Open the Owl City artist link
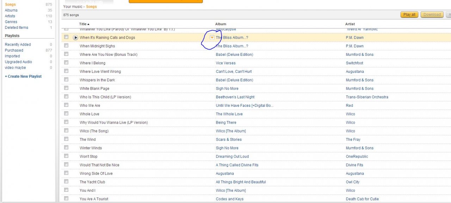 click(353, 182)
